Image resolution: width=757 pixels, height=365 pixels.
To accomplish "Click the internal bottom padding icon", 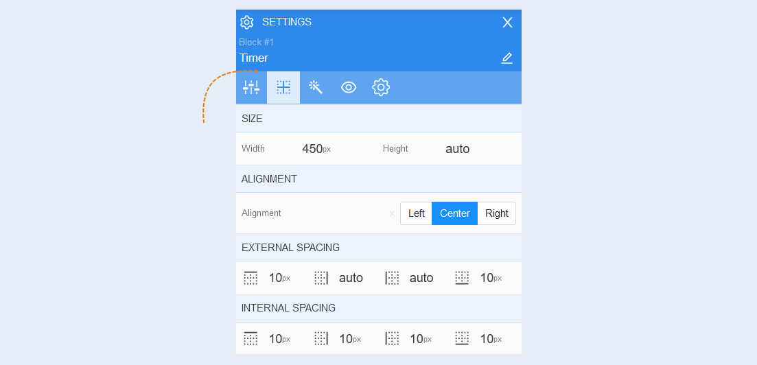I will (x=462, y=339).
